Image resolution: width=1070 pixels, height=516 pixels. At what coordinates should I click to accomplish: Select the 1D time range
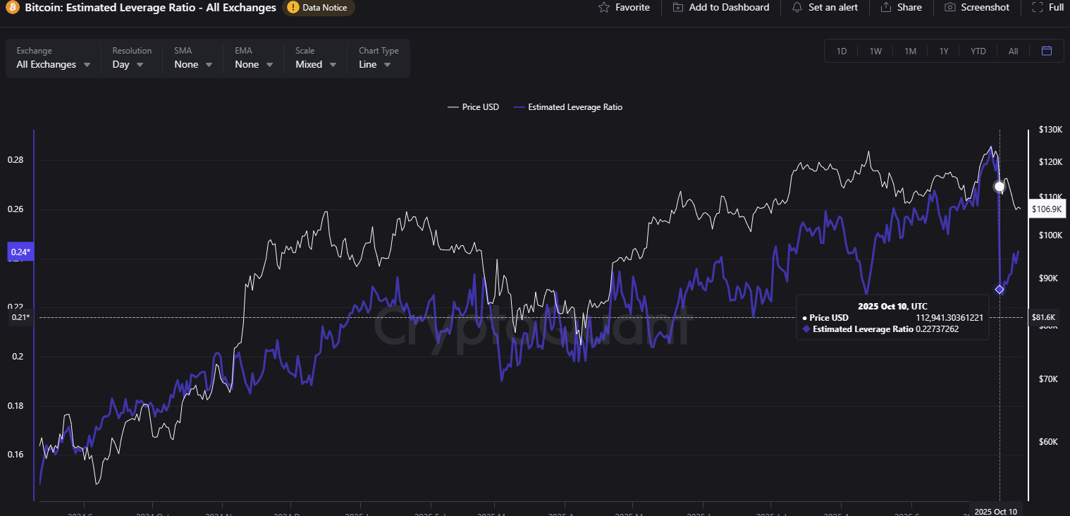click(842, 51)
